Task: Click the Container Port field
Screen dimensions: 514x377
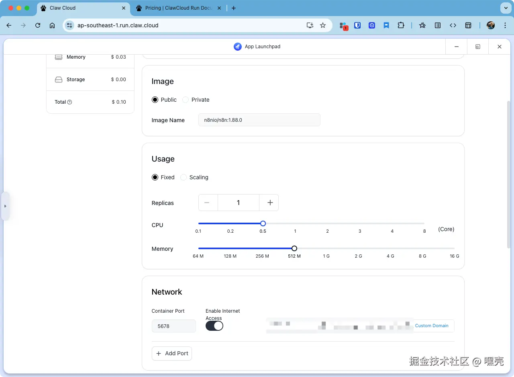Action: [174, 326]
